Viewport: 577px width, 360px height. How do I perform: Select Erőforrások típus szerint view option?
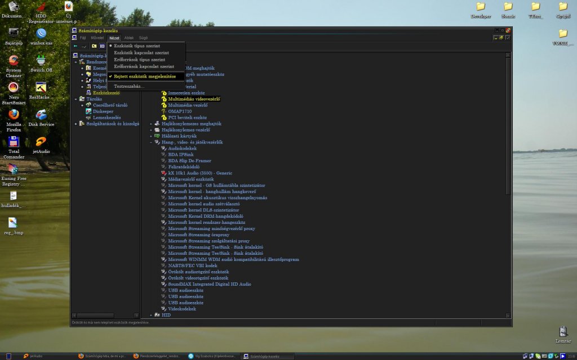click(x=146, y=60)
